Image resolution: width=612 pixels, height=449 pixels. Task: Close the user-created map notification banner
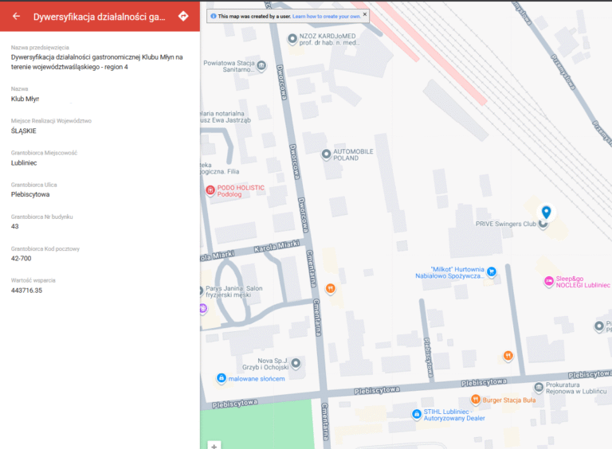(365, 14)
